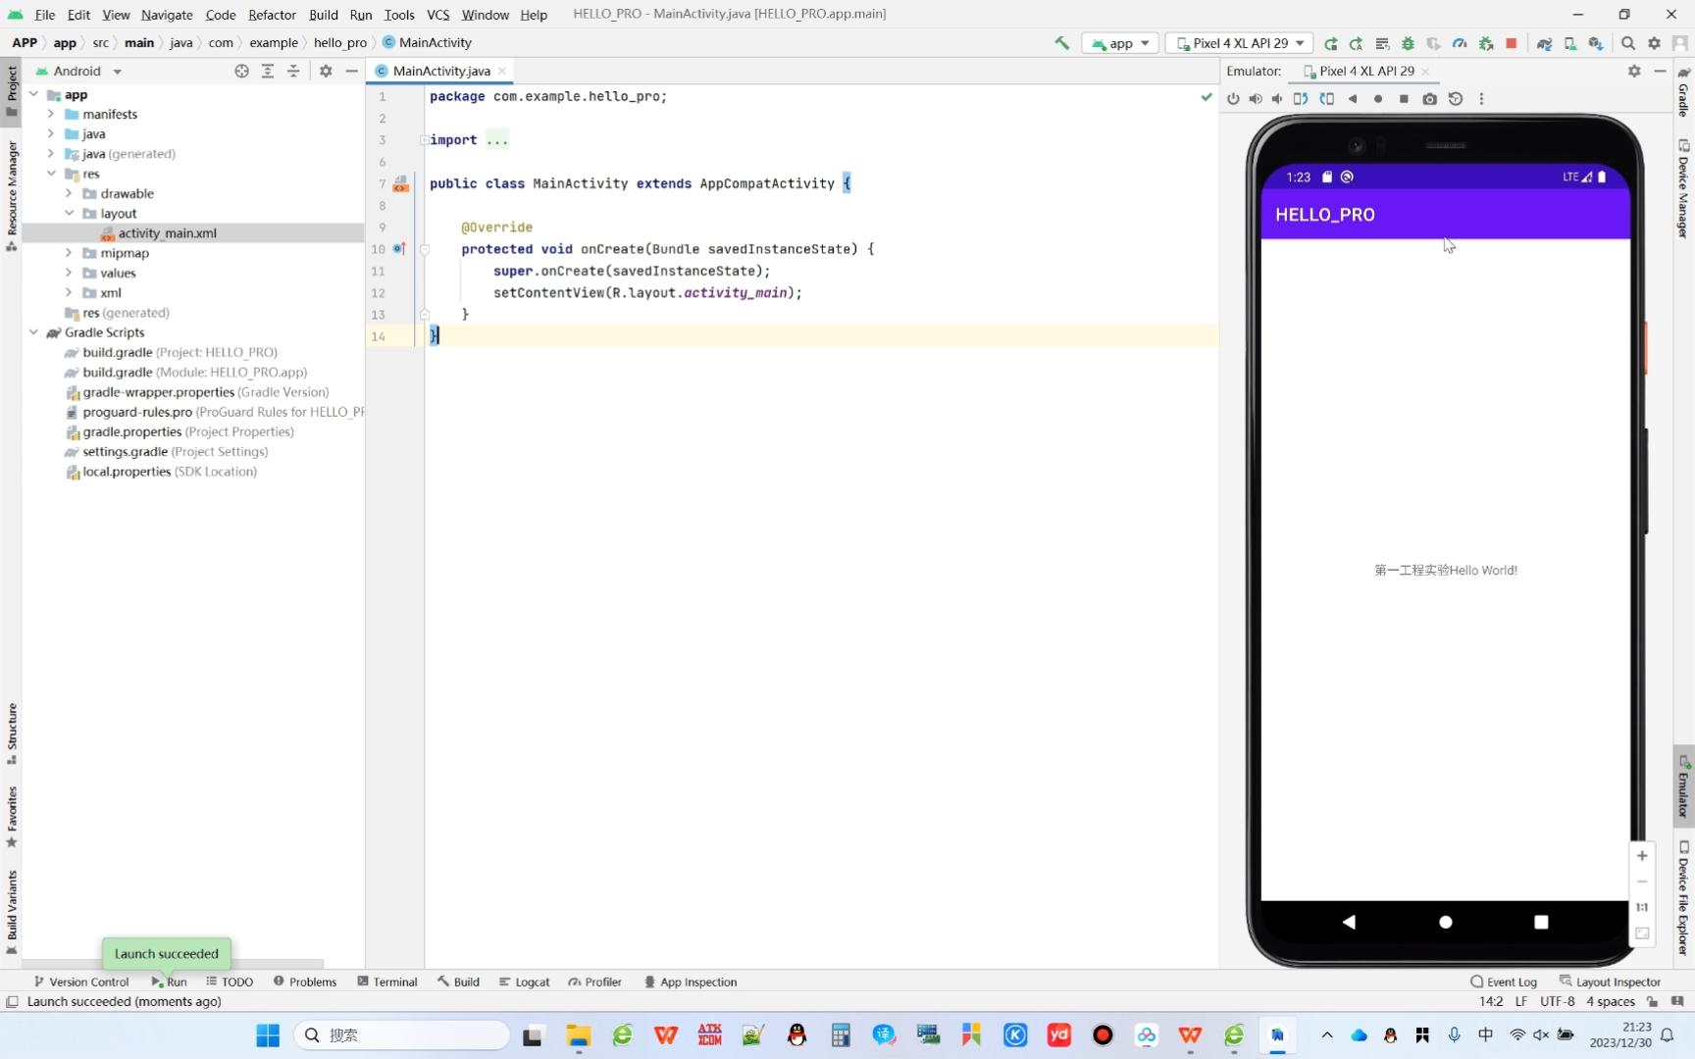Collapse the layout folder in project tree

click(69, 213)
